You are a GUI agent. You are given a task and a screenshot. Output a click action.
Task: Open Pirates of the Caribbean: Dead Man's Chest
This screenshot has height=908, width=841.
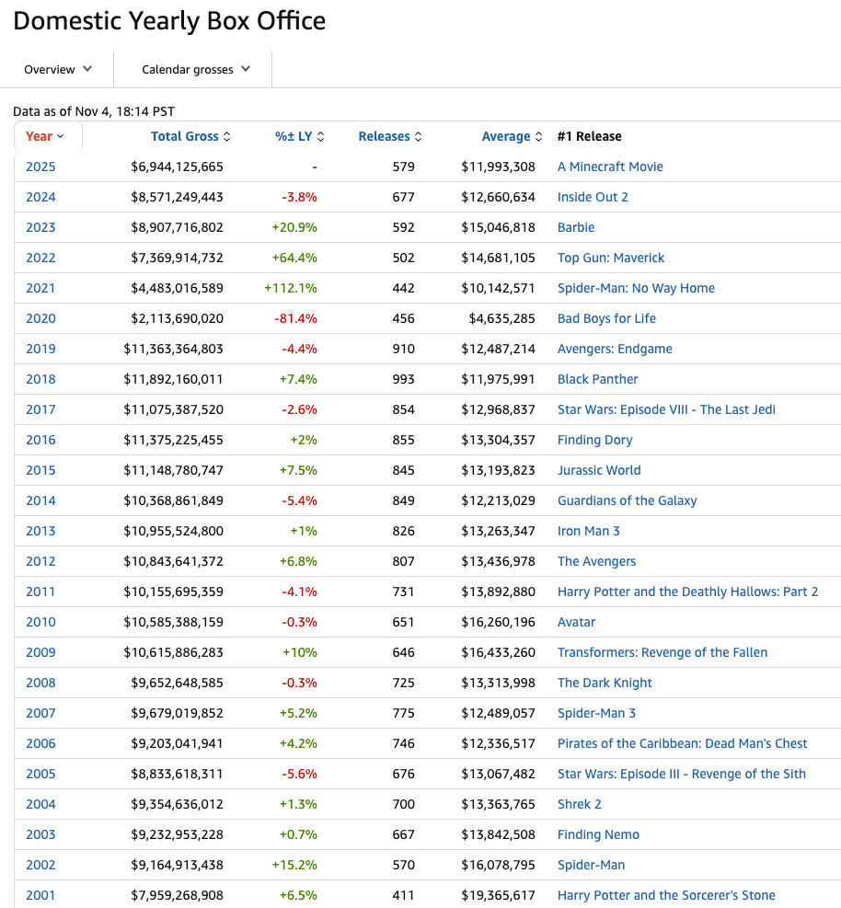[x=683, y=743]
